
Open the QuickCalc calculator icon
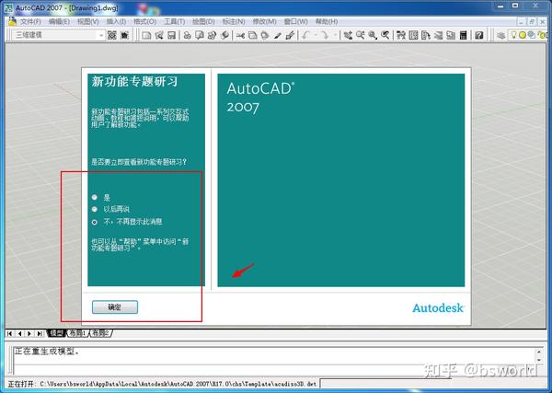464,35
